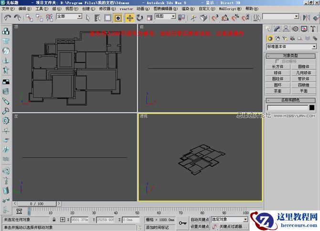Click the Select and Manipulate icon

193,18
